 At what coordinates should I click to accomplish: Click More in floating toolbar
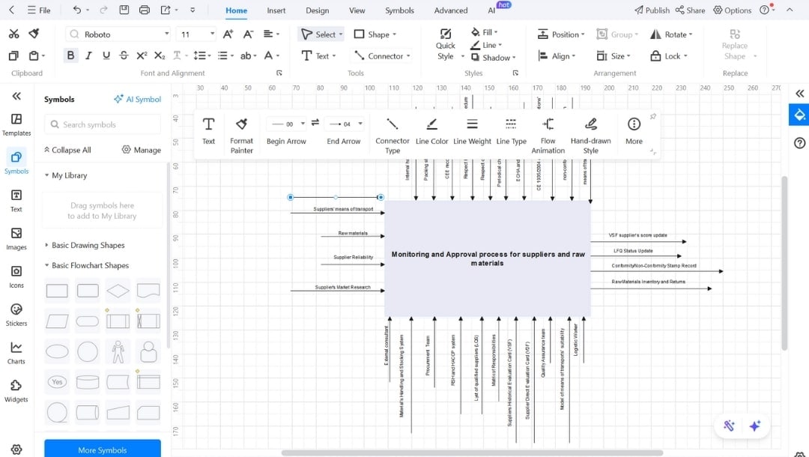634,132
